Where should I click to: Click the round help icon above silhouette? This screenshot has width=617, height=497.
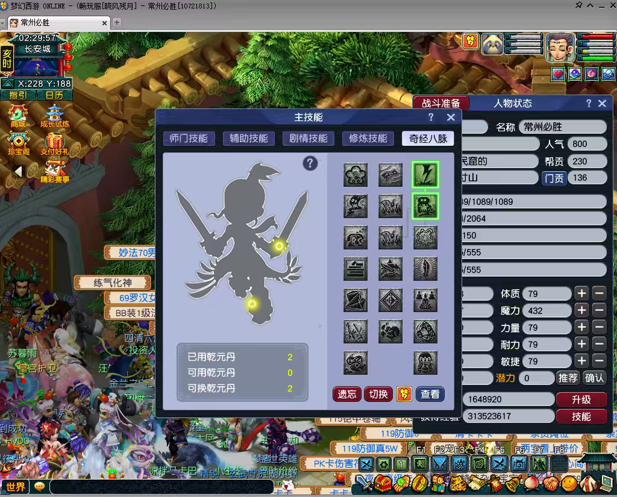310,163
